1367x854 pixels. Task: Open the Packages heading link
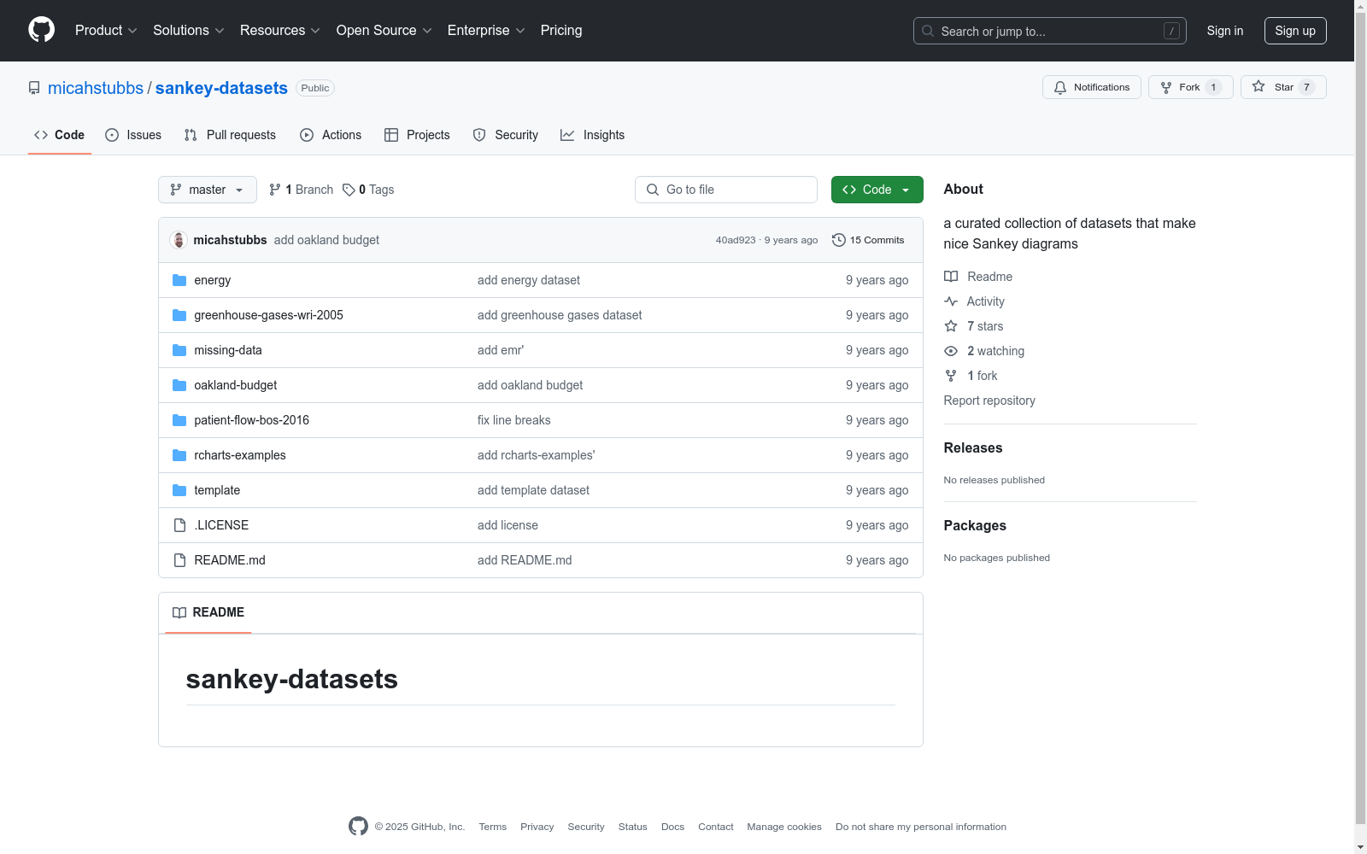click(975, 526)
